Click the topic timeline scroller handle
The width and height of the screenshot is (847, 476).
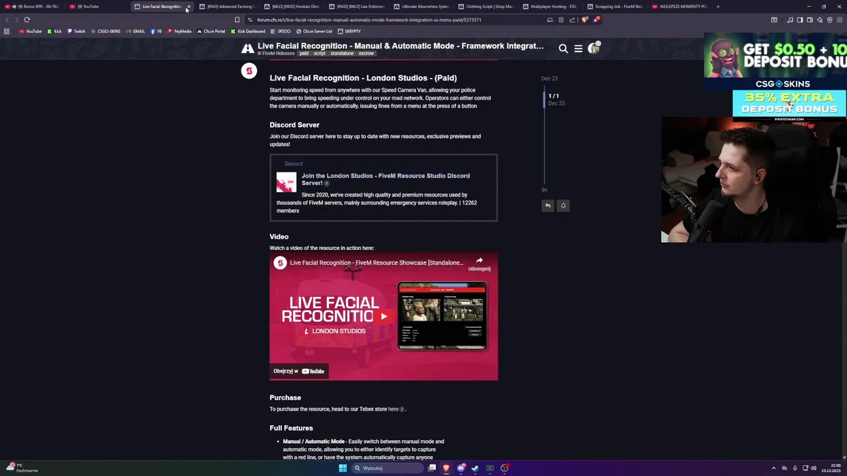pyautogui.click(x=545, y=99)
